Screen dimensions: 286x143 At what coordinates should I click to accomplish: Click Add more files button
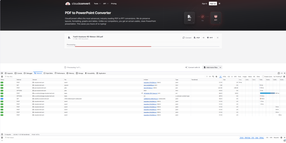(210, 67)
